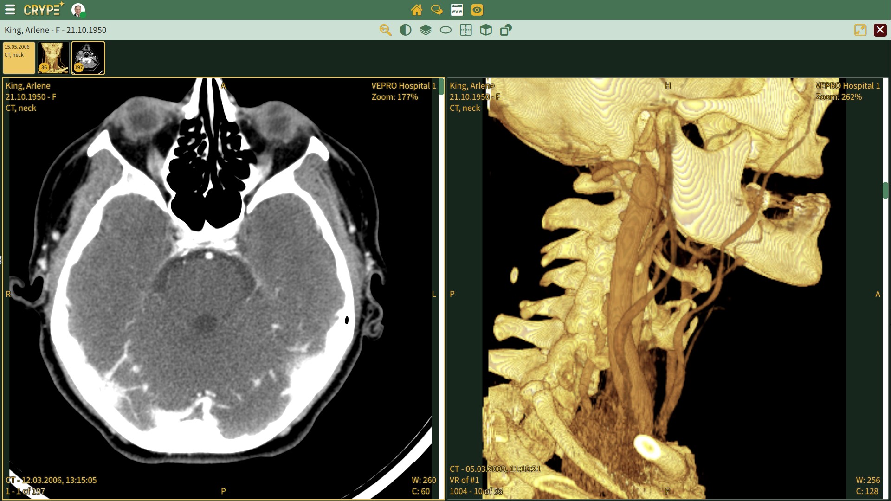Toggle fullscreen with the expand icon

click(x=860, y=30)
